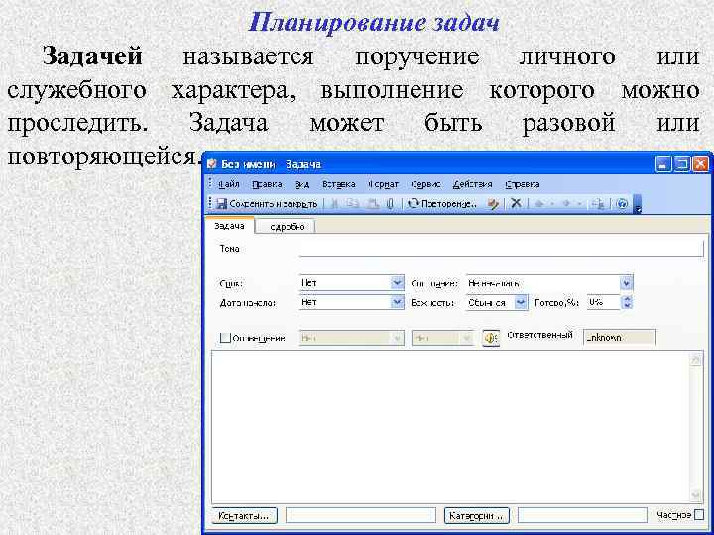Open the disabled reminder date dropdown
This screenshot has height=535, width=714.
[x=398, y=338]
